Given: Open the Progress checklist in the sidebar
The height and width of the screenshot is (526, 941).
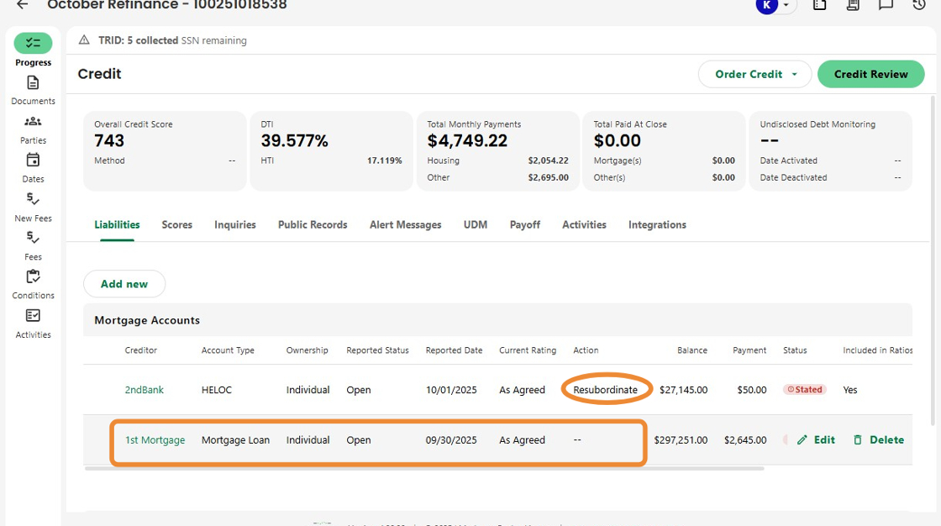Looking at the screenshot, I should pos(33,44).
